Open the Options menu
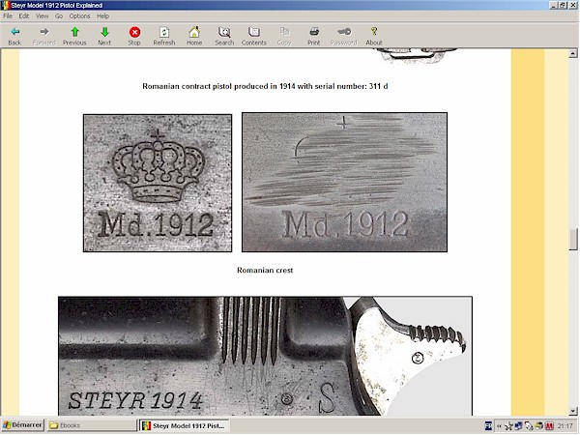Screen dimensions: 580x435 (x=79, y=16)
